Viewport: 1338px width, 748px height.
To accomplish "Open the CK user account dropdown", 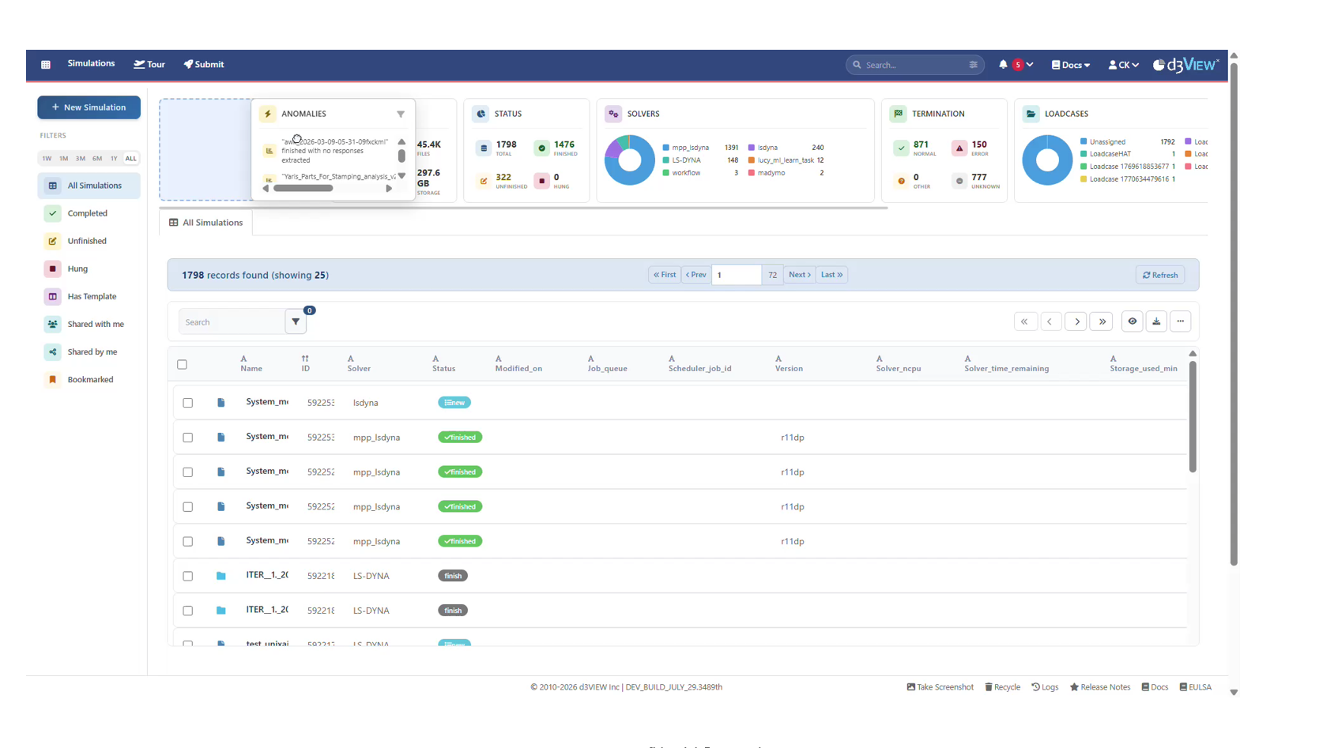I will coord(1123,65).
